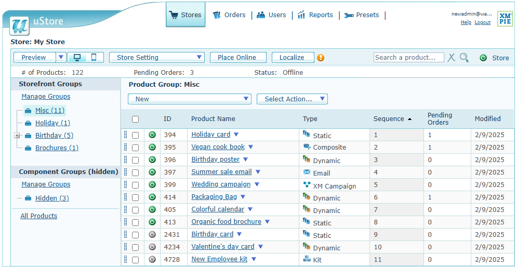Click inside the product search field
Screen dimensions: 516x267
(408, 58)
